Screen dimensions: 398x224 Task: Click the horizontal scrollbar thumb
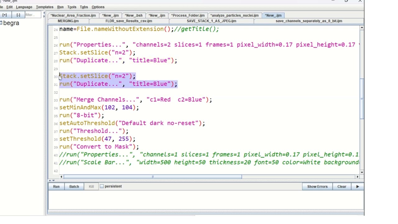pos(153,177)
